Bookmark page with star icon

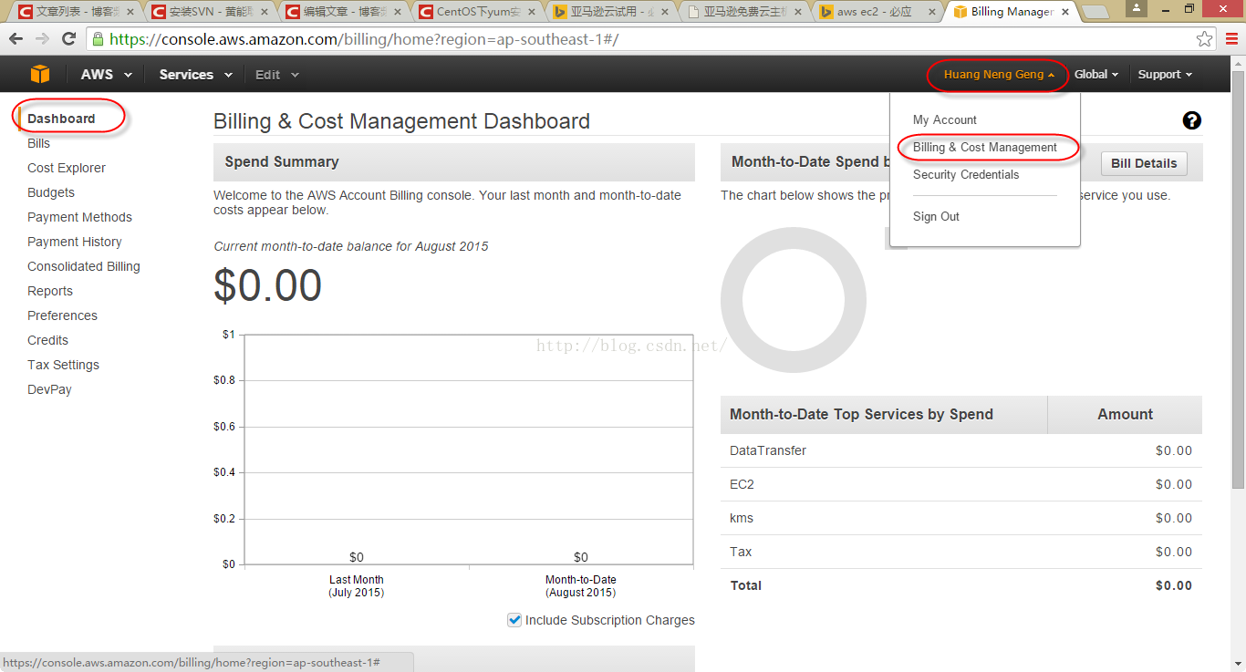click(x=1205, y=39)
